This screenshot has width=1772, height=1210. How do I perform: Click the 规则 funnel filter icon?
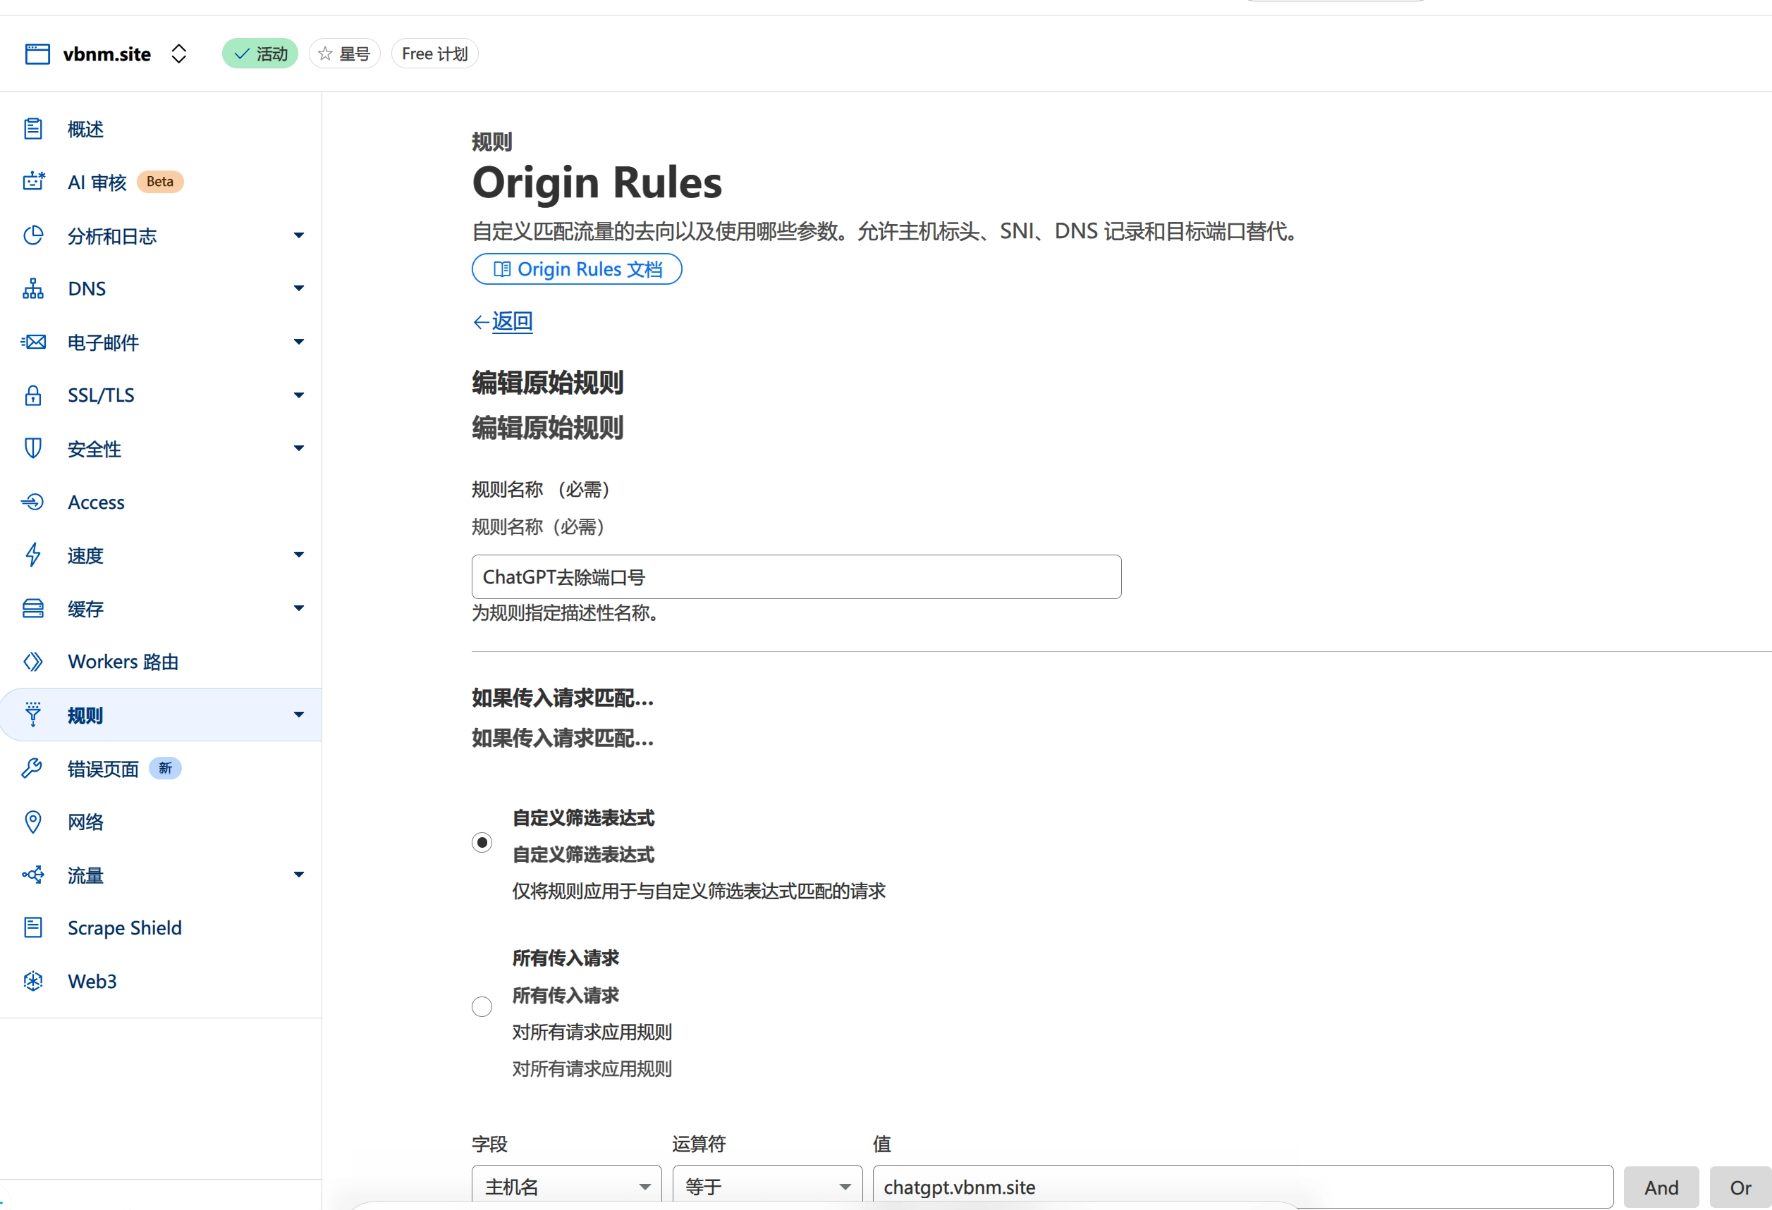32,715
